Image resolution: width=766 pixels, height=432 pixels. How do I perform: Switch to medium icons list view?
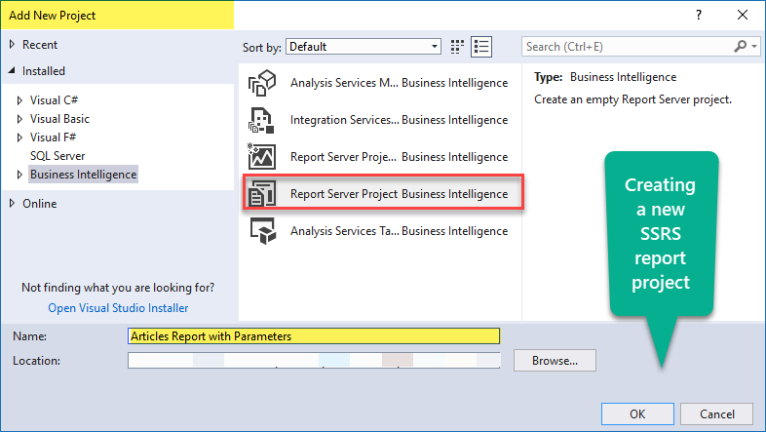click(481, 47)
